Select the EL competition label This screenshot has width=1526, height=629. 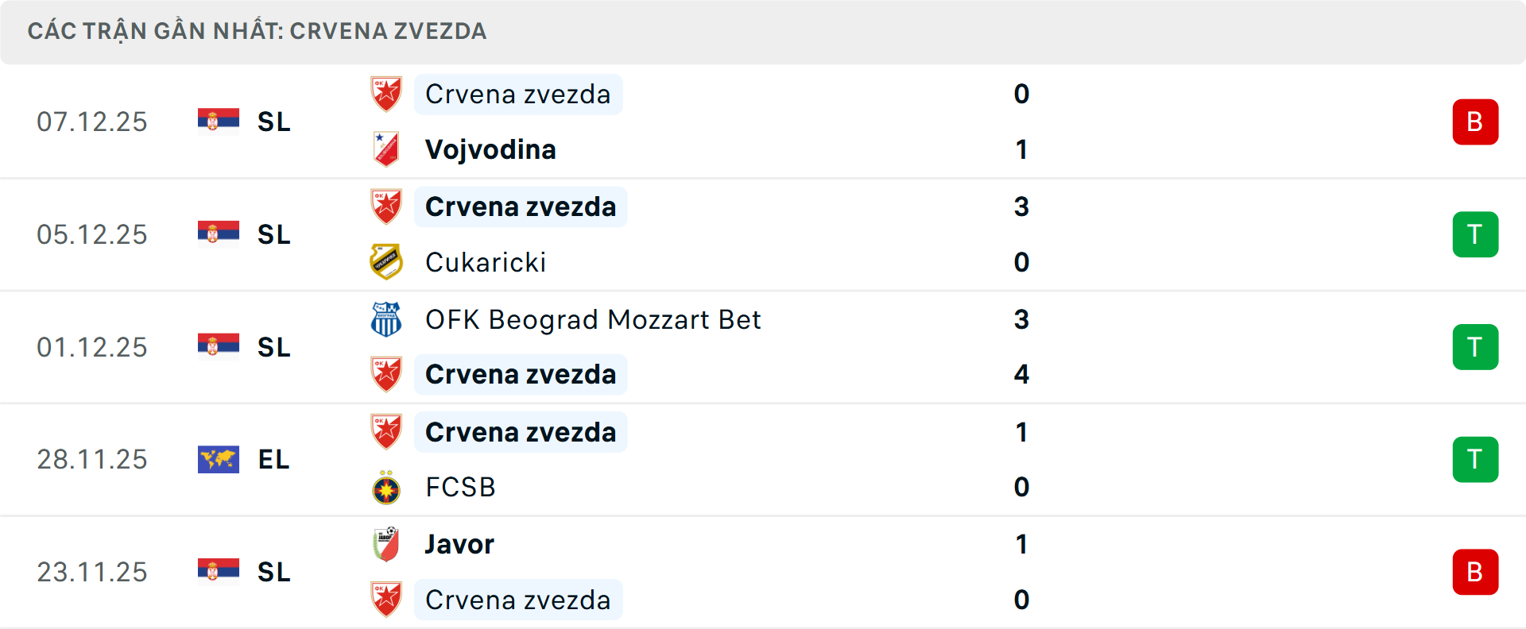273,459
